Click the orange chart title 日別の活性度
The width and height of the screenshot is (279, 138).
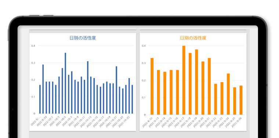[x=193, y=38]
